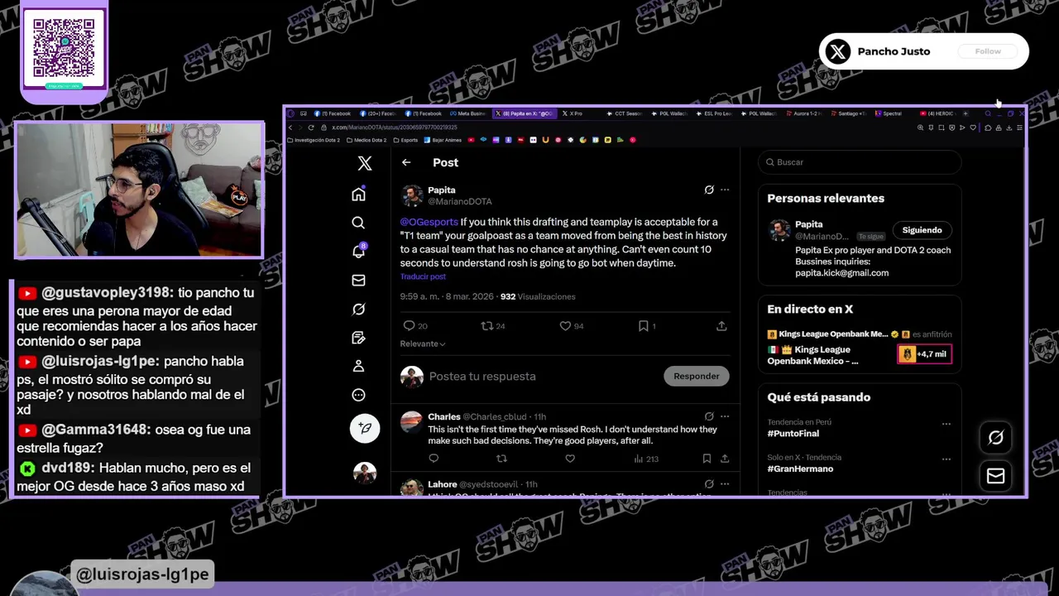Open three-dot menu on Charles's reply
1059x596 pixels.
725,416
